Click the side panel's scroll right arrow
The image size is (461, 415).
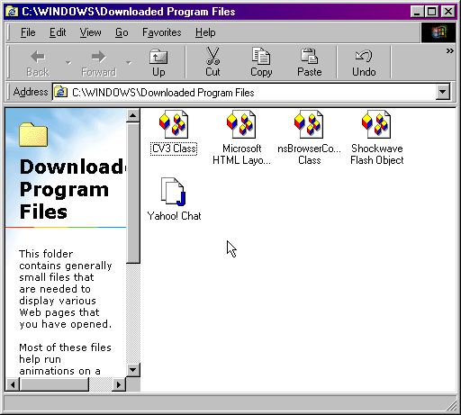119,384
